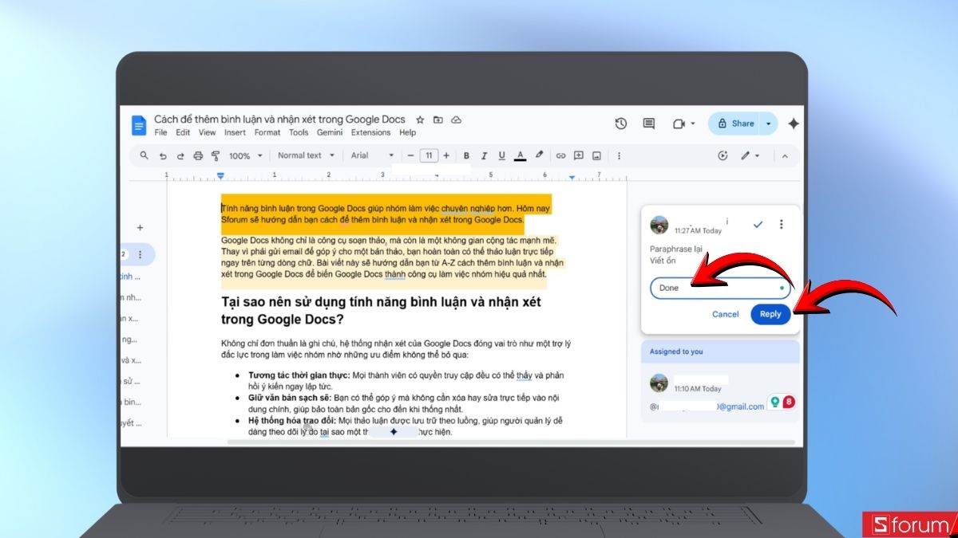This screenshot has width=958, height=538.
Task: Open the editing mode pencil dropdown
Action: [750, 155]
